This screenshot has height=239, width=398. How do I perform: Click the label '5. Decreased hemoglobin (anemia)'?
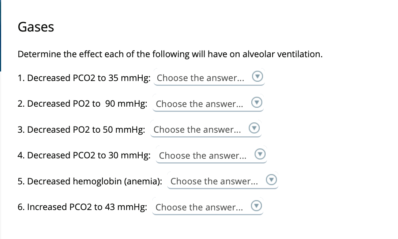pos(90,181)
